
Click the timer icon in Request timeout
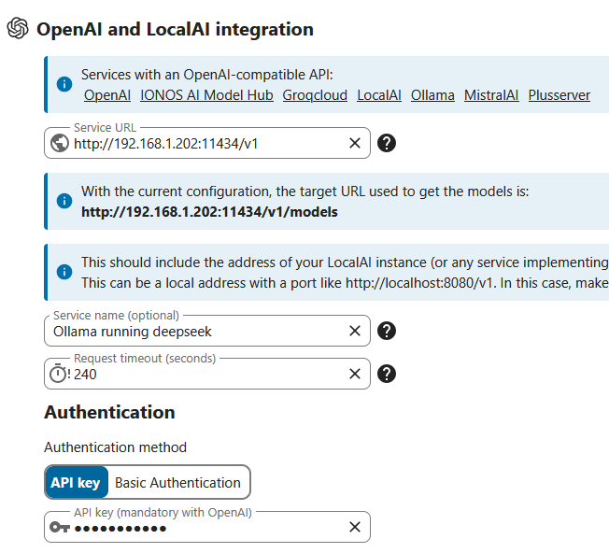click(61, 374)
